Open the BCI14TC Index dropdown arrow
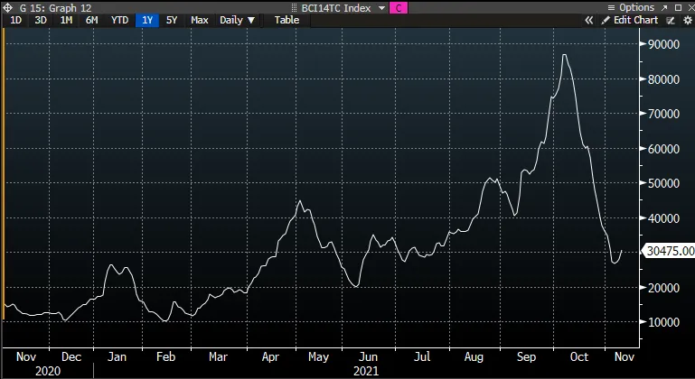This screenshot has height=379, width=695. point(381,8)
